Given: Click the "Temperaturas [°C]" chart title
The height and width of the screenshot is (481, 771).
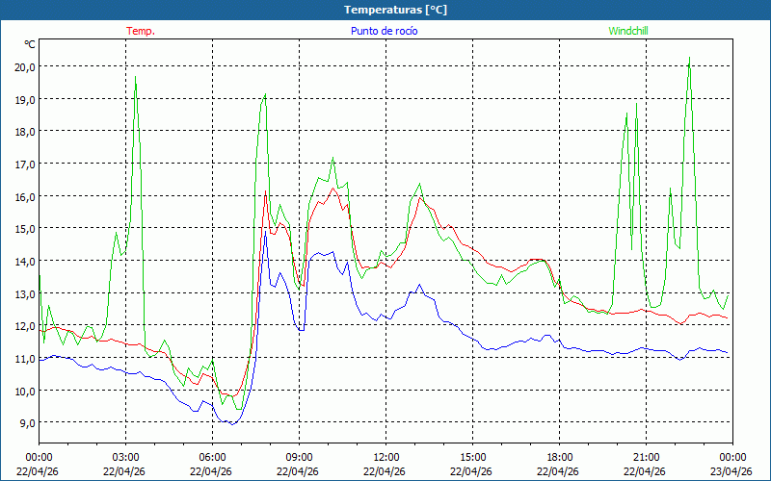Looking at the screenshot, I should click(x=395, y=10).
